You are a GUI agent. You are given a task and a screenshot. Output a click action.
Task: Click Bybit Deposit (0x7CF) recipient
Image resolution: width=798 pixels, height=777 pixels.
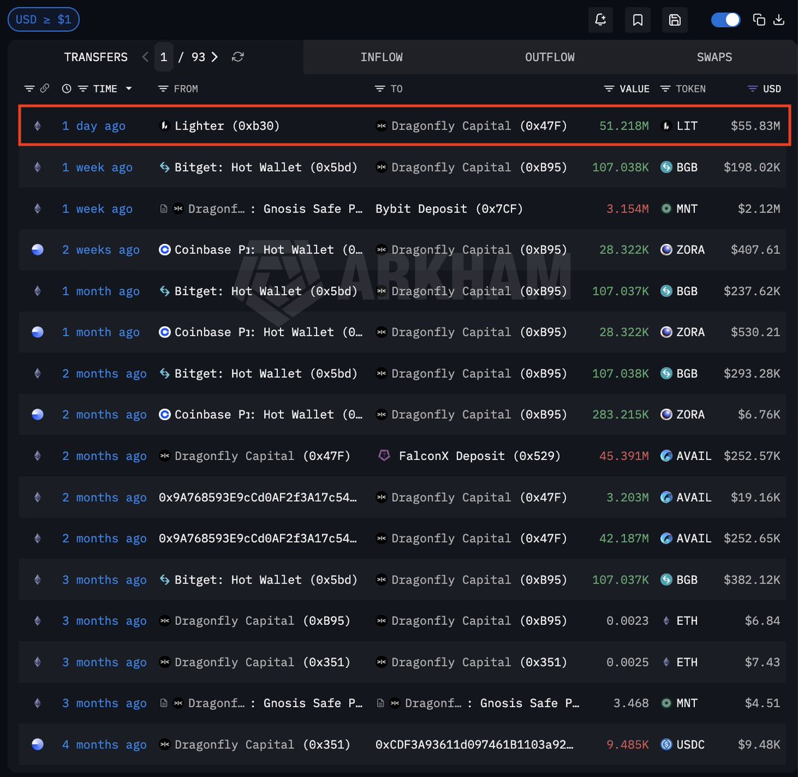tap(449, 209)
